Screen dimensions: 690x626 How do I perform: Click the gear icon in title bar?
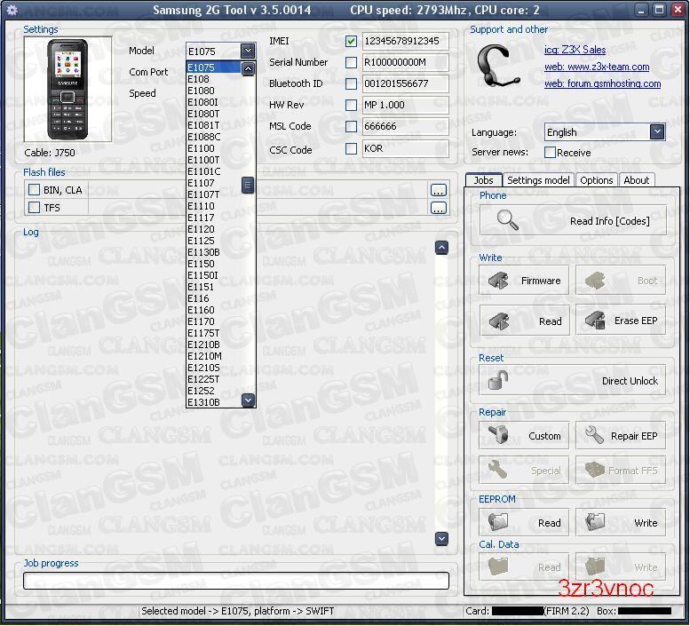pyautogui.click(x=12, y=10)
